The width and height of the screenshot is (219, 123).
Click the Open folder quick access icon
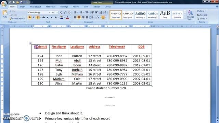pyautogui.click(x=17, y=2)
